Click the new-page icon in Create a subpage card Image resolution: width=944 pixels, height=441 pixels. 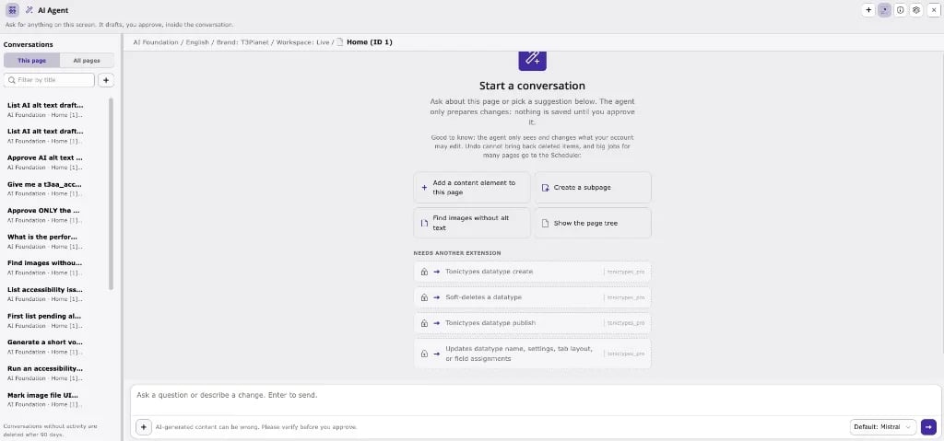pyautogui.click(x=546, y=188)
